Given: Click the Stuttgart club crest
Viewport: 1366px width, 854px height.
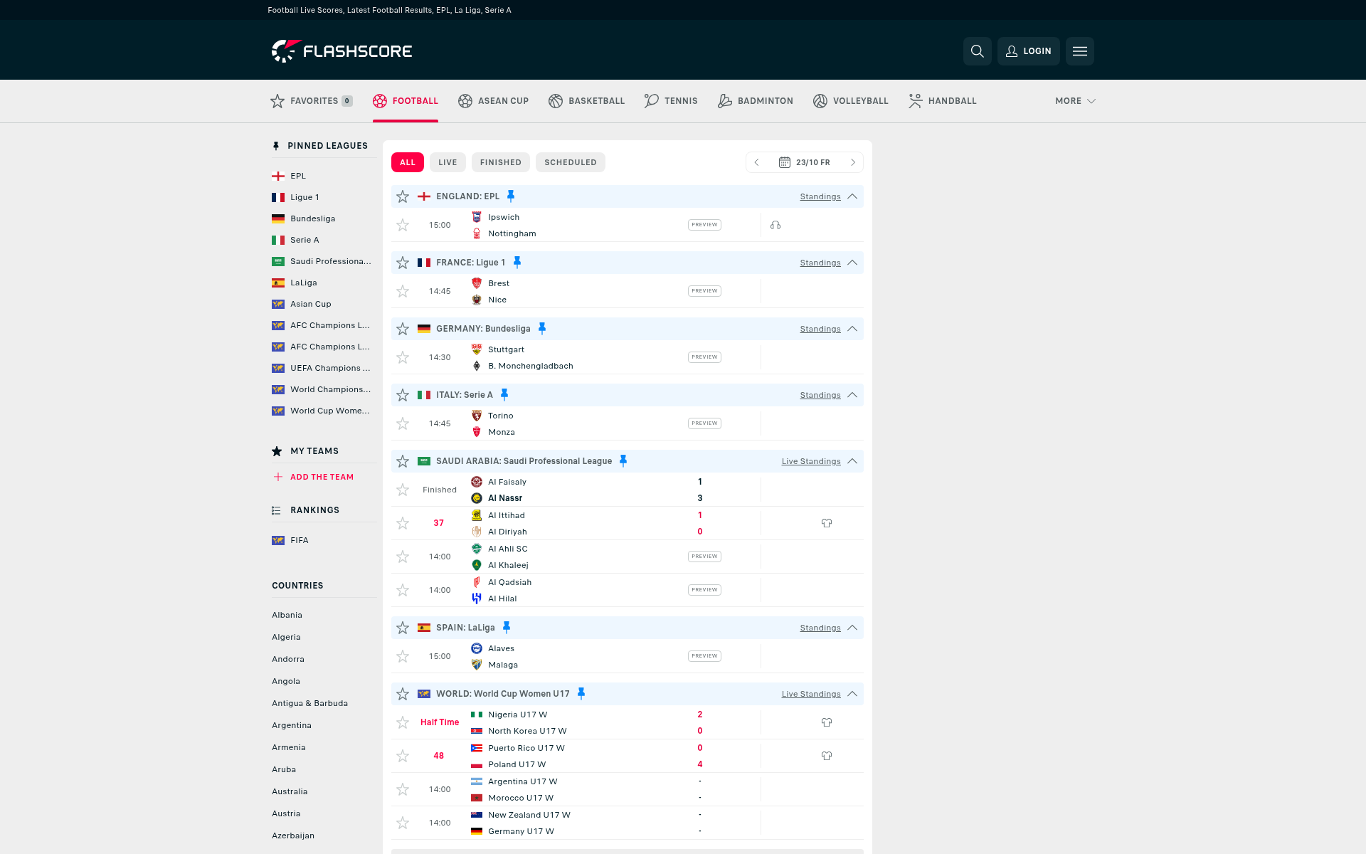Looking at the screenshot, I should pyautogui.click(x=477, y=349).
